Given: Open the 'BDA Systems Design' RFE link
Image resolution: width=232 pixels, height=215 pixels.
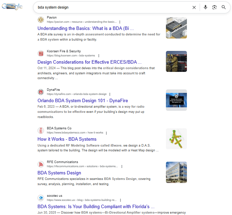Looking at the screenshot, I should (x=59, y=173).
